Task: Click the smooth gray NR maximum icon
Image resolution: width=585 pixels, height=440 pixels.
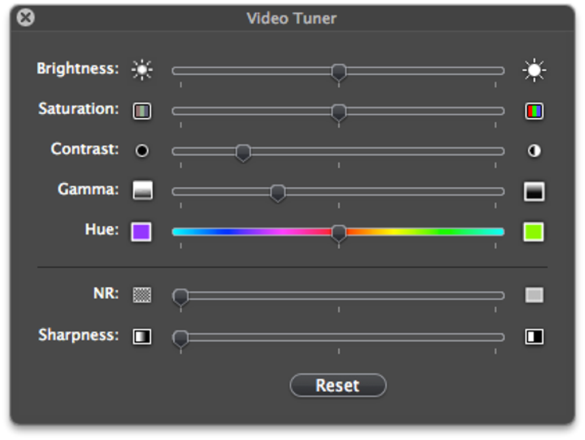Action: coord(534,295)
